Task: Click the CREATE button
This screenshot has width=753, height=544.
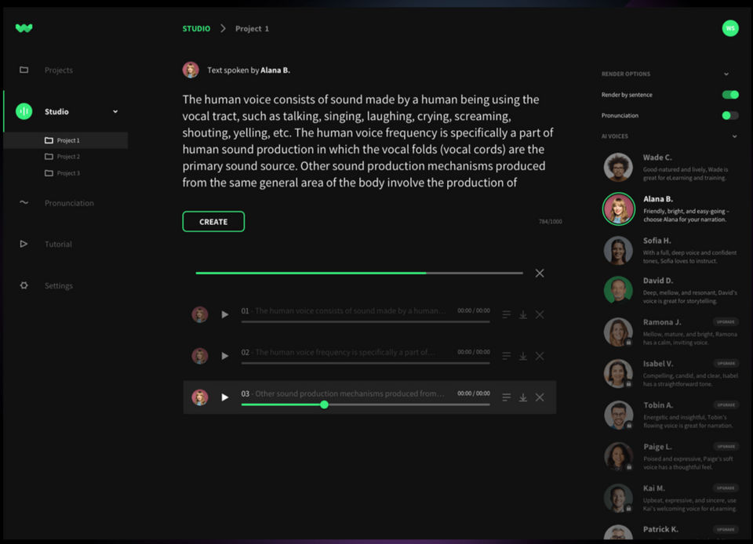Action: pyautogui.click(x=213, y=222)
